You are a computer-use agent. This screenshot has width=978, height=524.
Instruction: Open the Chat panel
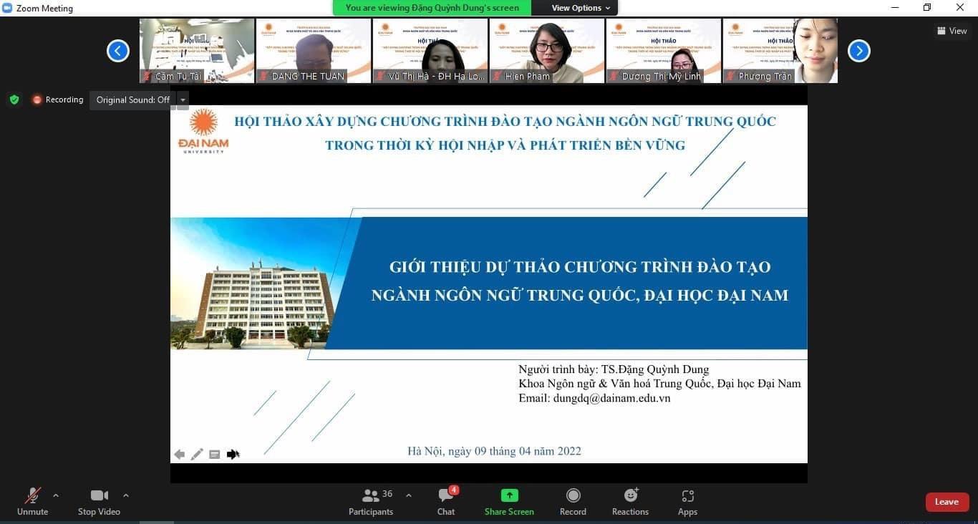tap(446, 501)
